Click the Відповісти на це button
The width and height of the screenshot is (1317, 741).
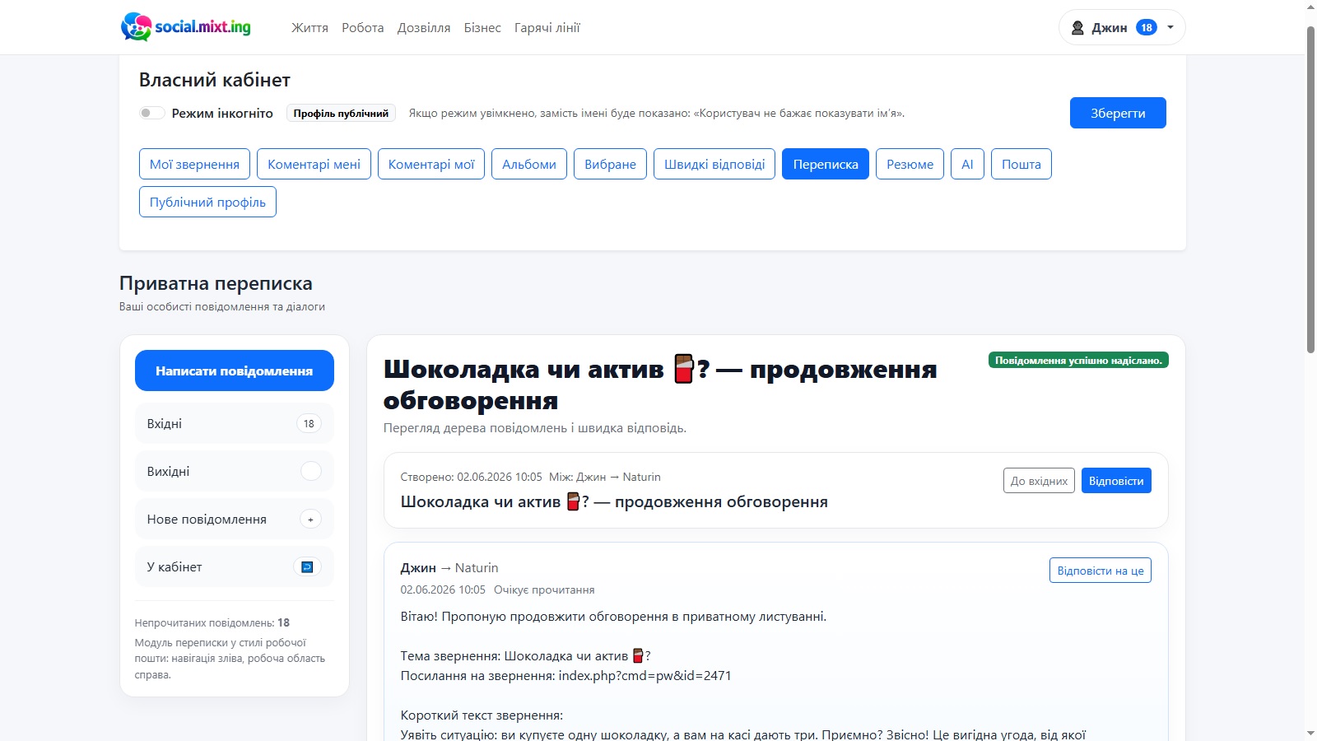coord(1101,571)
